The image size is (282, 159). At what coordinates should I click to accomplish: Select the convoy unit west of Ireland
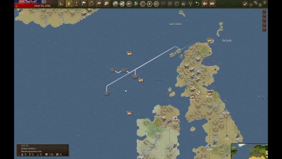(x=129, y=113)
